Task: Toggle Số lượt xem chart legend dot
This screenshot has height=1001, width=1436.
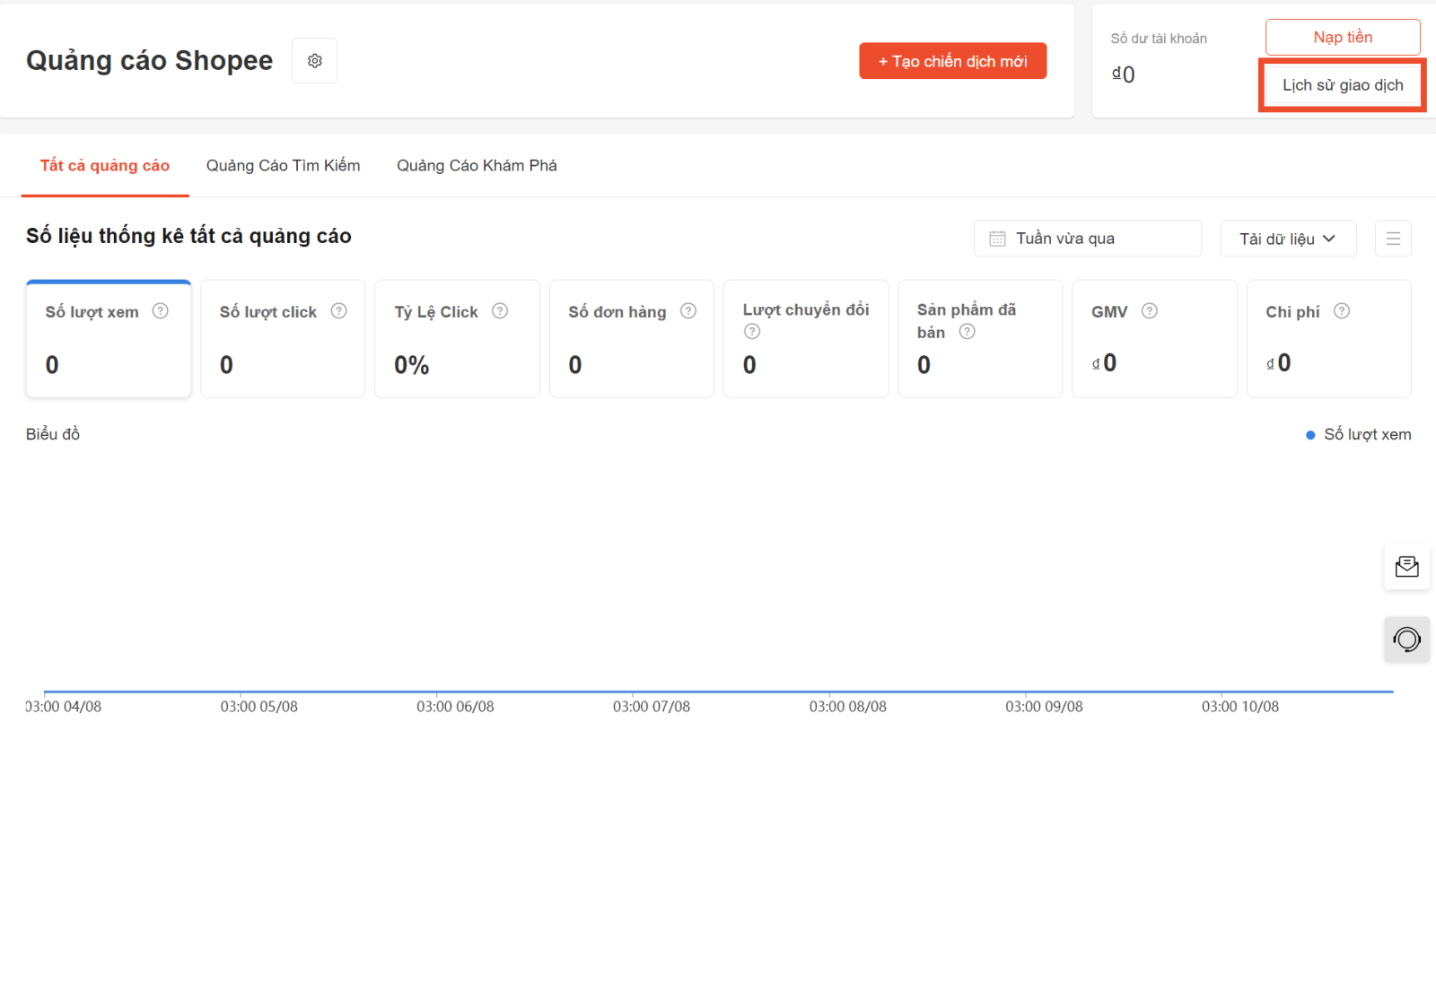Action: [x=1310, y=435]
